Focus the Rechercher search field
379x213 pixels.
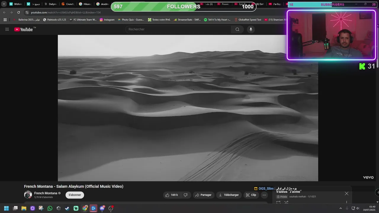(x=179, y=29)
